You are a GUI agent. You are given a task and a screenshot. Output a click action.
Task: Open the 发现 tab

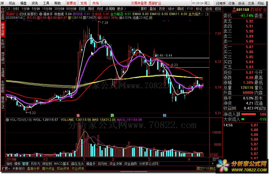[84, 3]
